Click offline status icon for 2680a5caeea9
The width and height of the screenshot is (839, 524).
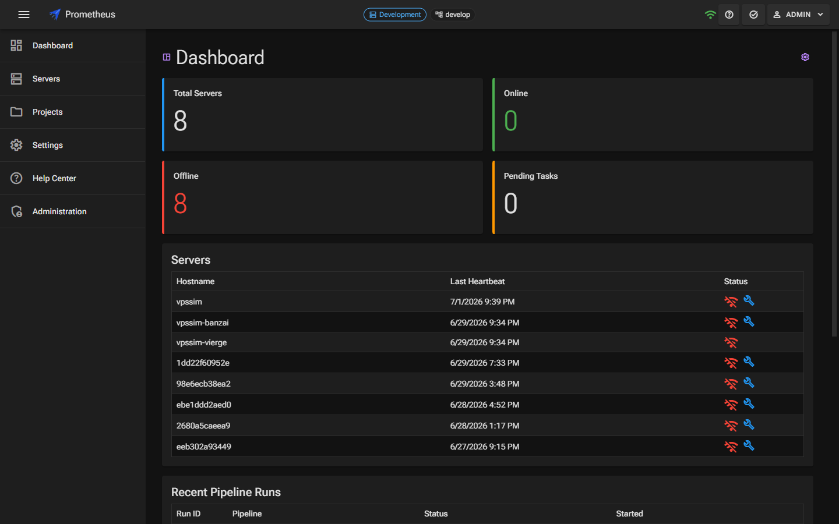pos(731,426)
